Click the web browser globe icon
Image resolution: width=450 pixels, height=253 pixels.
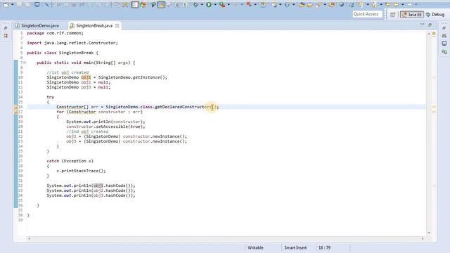tap(342, 5)
